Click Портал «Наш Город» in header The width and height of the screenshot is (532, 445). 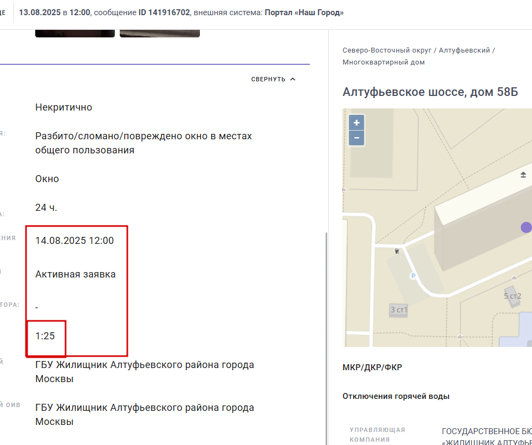(x=304, y=12)
